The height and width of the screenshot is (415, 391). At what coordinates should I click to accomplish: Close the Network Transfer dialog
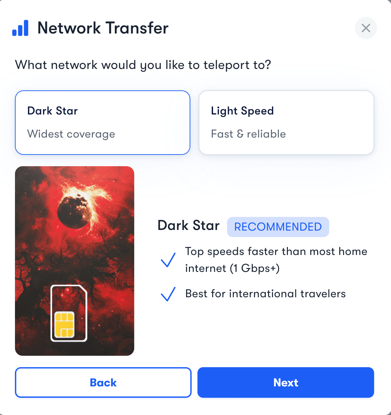pyautogui.click(x=366, y=28)
